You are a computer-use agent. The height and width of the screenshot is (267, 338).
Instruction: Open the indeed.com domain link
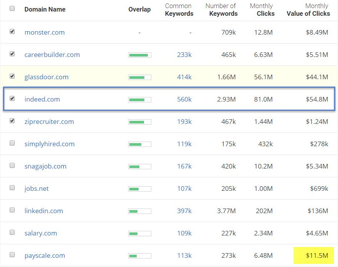pyautogui.click(x=42, y=99)
